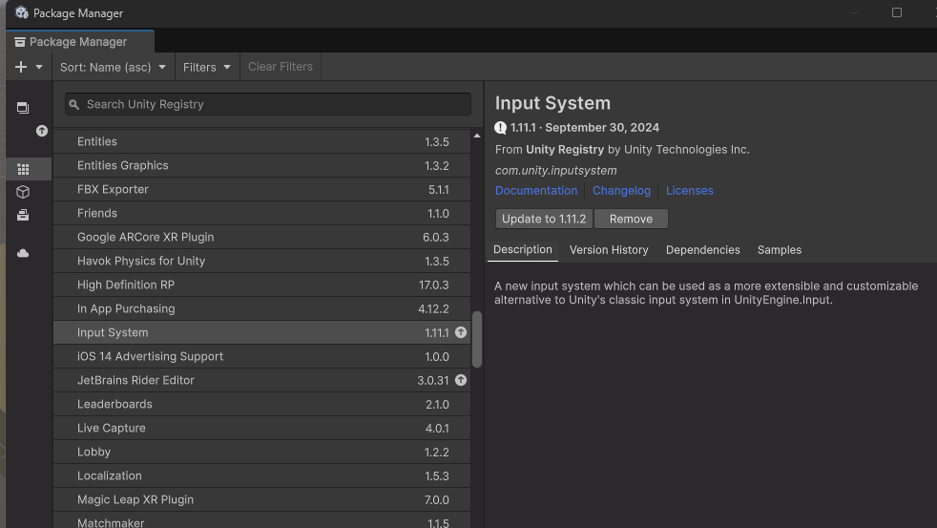Select the My Assets cube sidebar icon
Image resolution: width=937 pixels, height=528 pixels.
pyautogui.click(x=23, y=192)
